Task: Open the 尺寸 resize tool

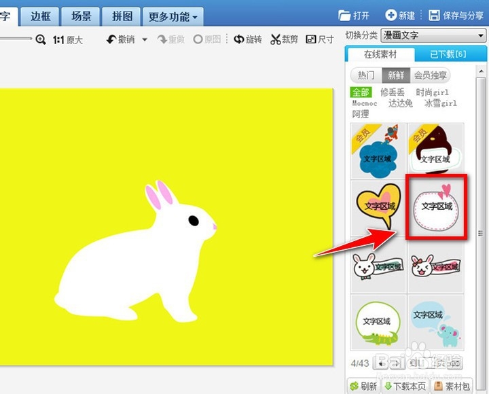Action: (x=320, y=39)
